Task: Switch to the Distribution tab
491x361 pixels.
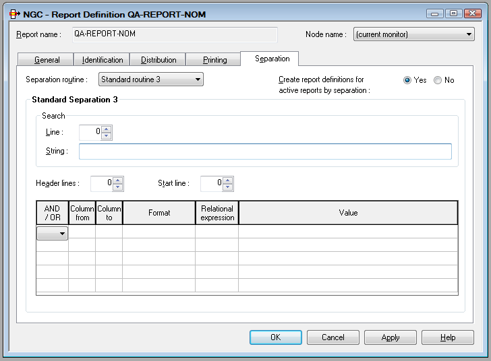Action: [x=158, y=59]
